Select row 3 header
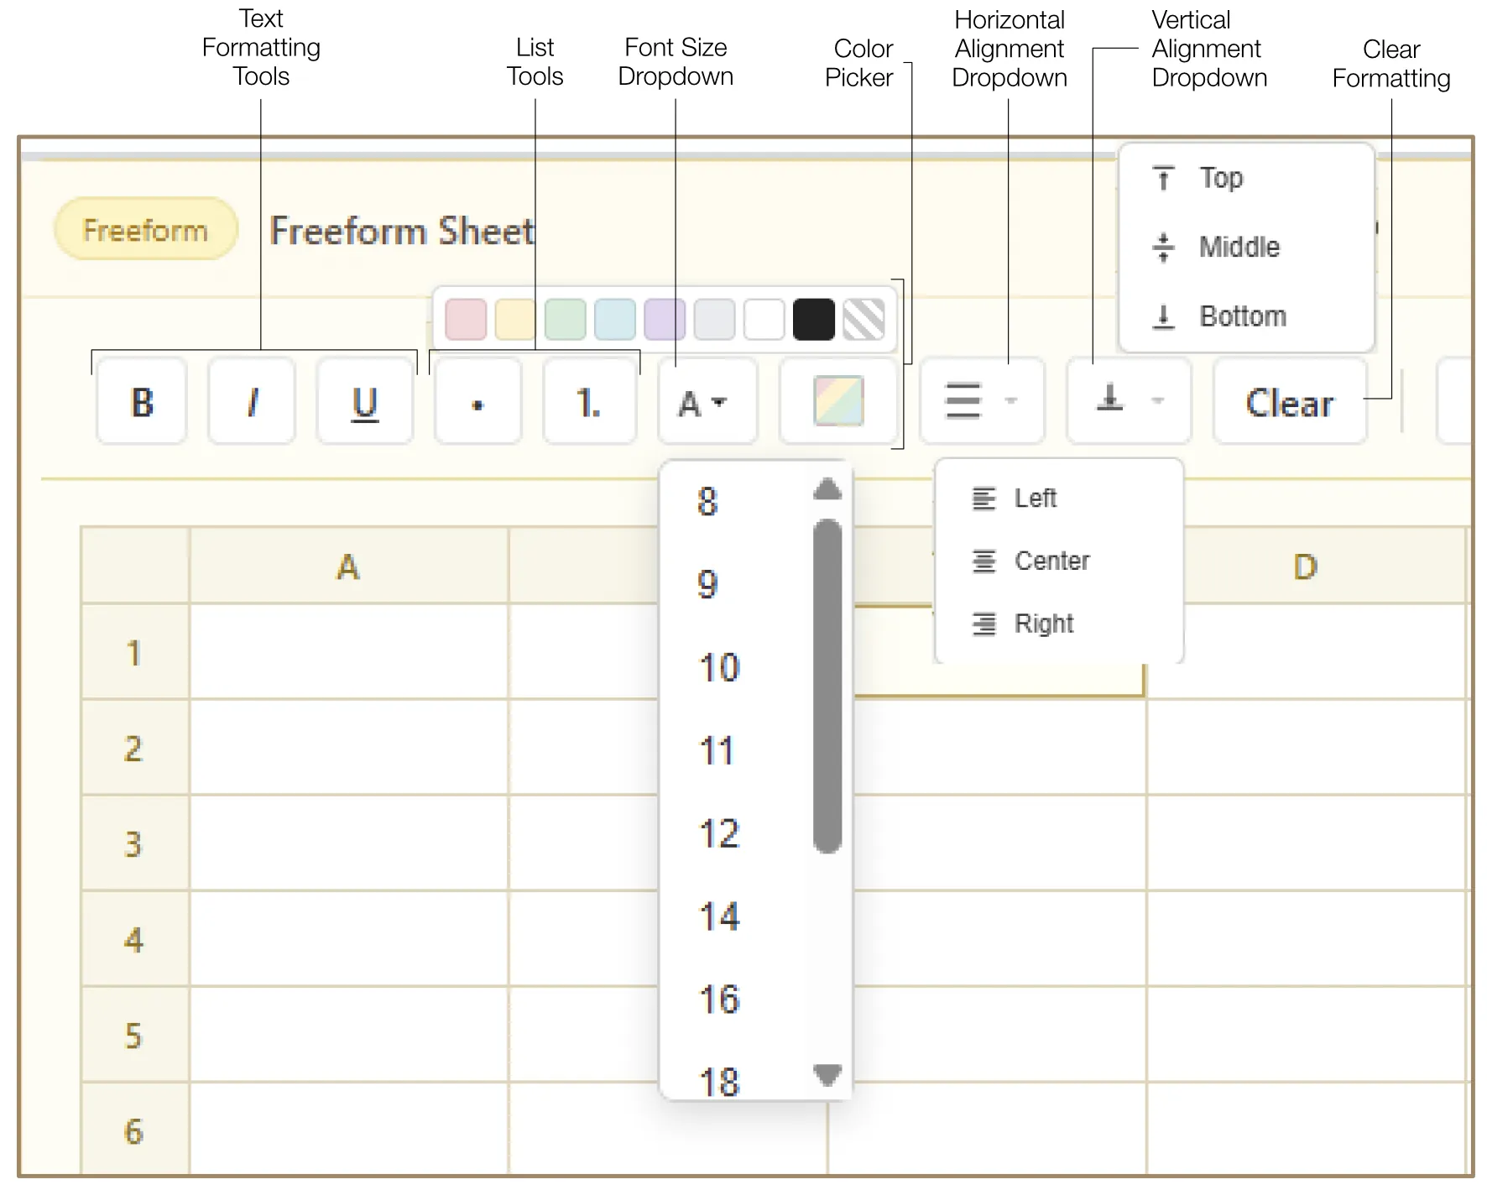This screenshot has width=1487, height=1190. point(135,843)
